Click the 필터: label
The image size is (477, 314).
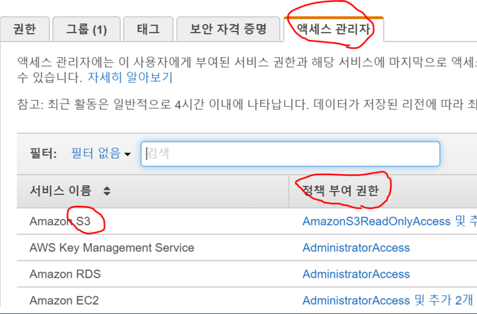tap(43, 154)
